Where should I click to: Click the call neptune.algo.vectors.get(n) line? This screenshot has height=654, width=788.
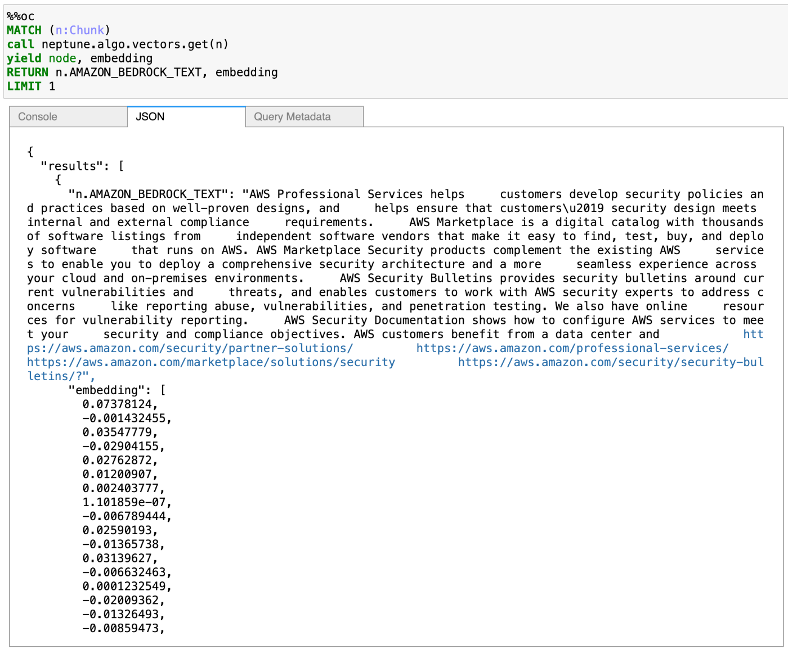[x=118, y=44]
